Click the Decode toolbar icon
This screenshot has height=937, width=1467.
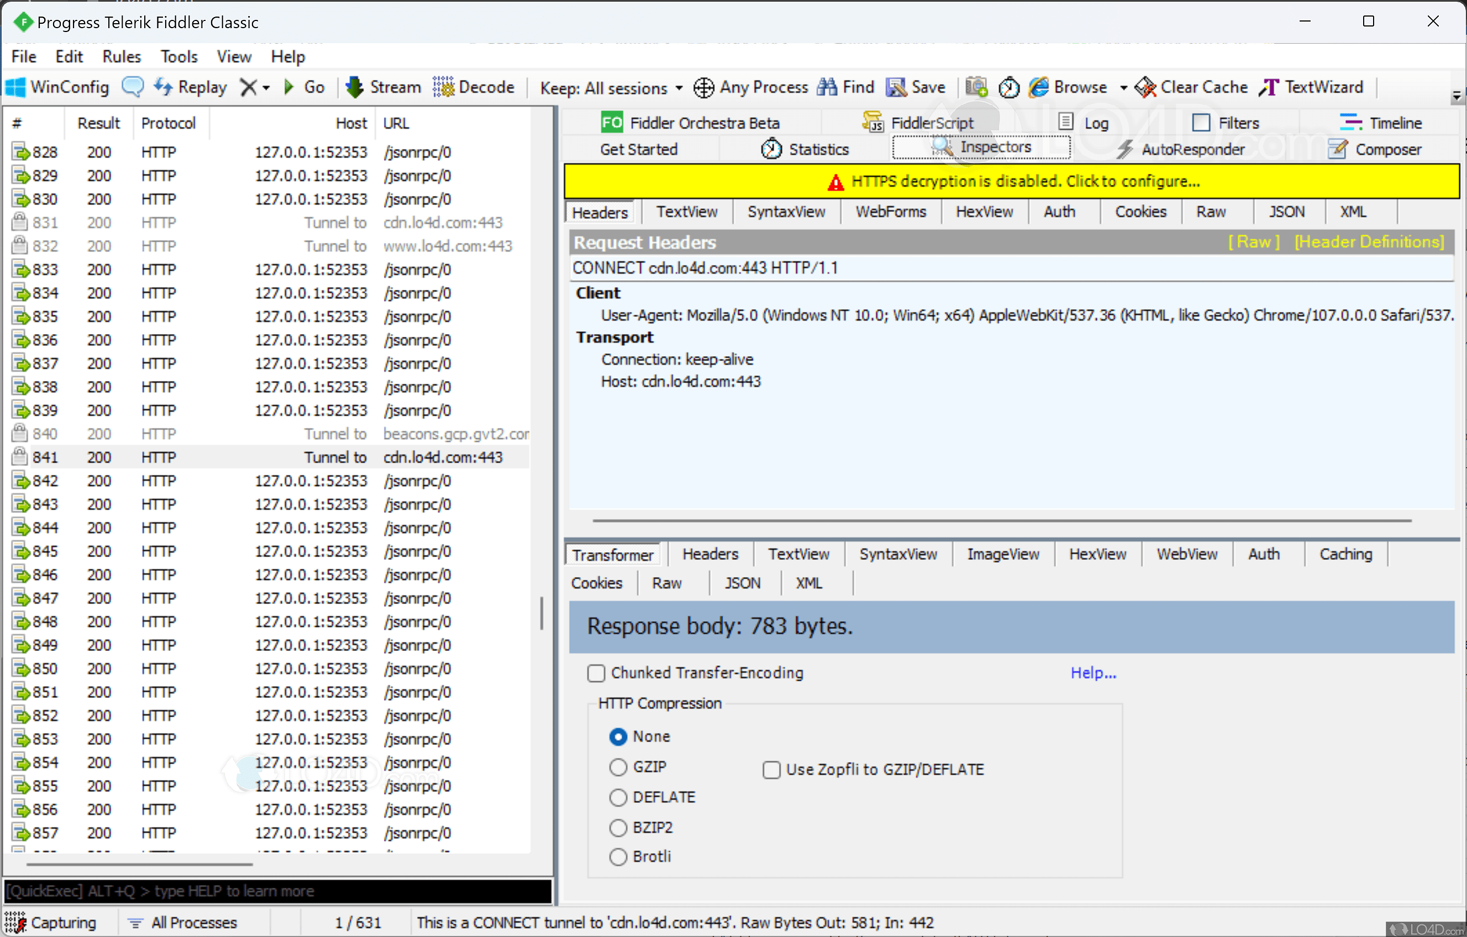tap(444, 88)
